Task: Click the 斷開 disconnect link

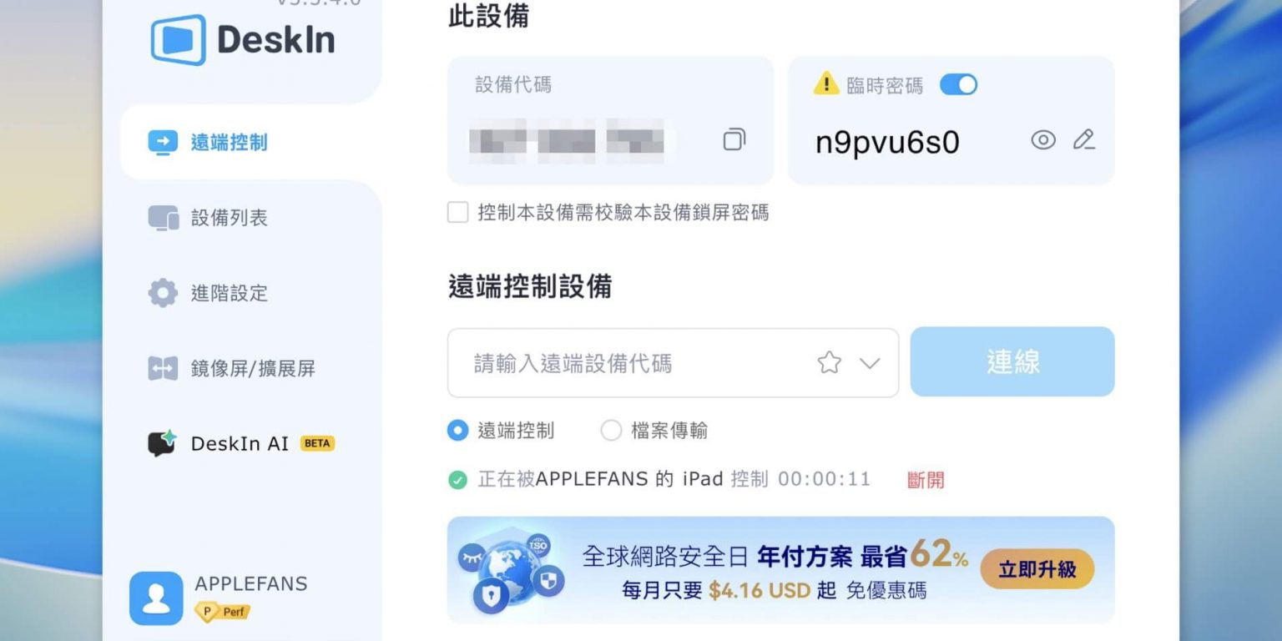Action: click(x=926, y=480)
